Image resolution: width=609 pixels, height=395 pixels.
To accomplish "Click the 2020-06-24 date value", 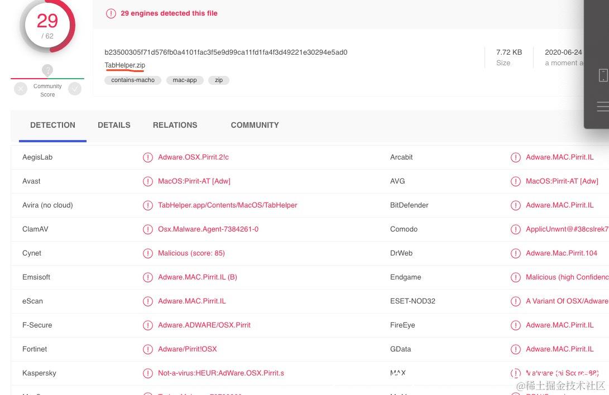I will click(x=564, y=52).
